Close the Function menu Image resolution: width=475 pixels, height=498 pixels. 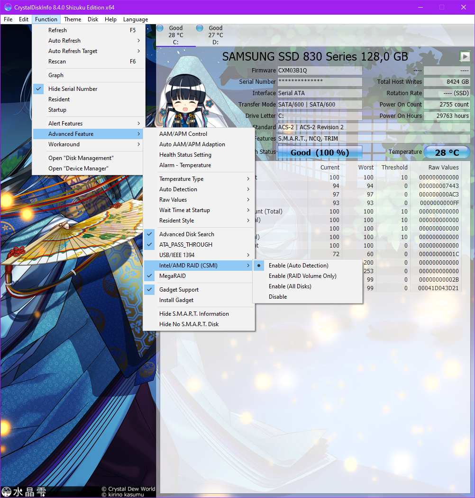point(46,19)
